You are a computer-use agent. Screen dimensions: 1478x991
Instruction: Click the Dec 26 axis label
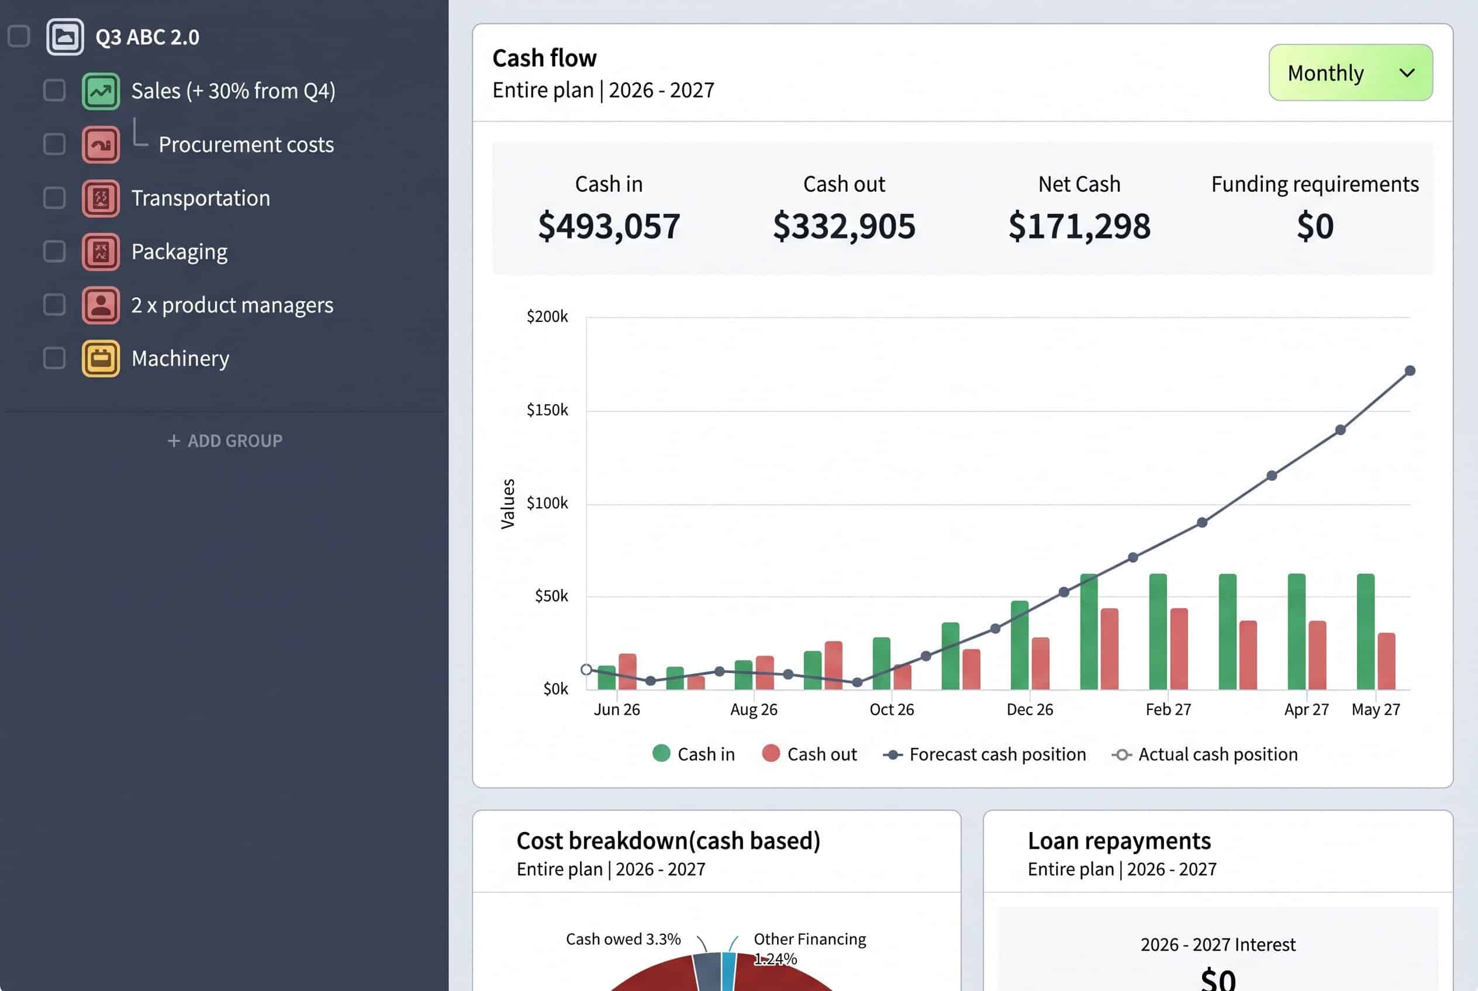coord(1030,710)
